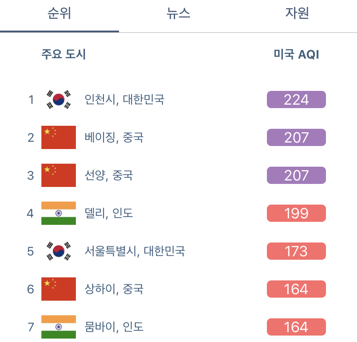
Task: Select 서울특별시, 대한민국 entry
Action: [135, 252]
